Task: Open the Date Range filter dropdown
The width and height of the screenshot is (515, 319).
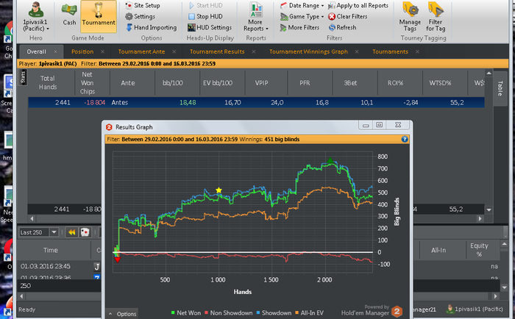Action: 302,5
